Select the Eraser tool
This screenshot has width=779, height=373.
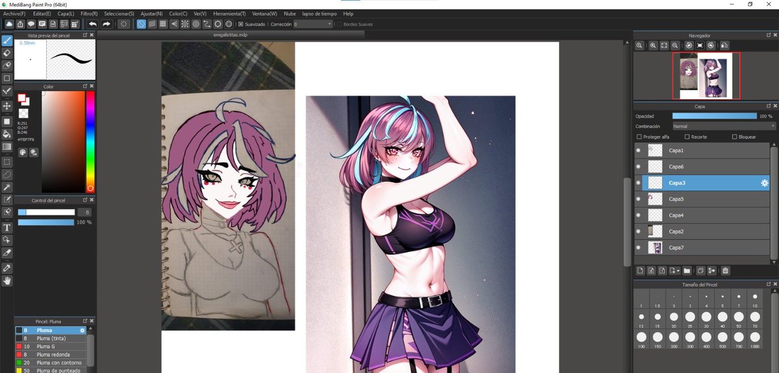pyautogui.click(x=7, y=53)
